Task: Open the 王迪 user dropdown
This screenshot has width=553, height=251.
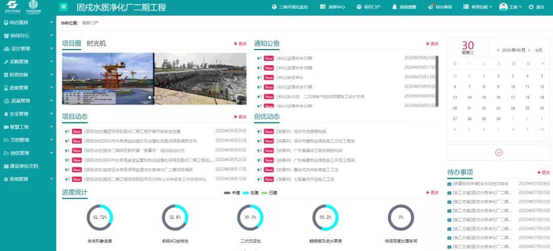Action: click(510, 7)
